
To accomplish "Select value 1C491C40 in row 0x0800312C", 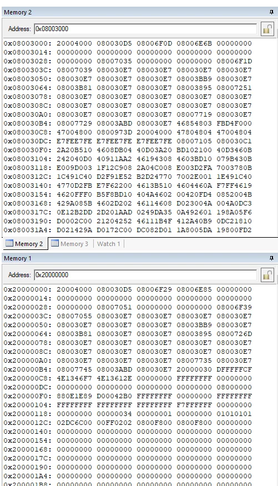I will click(x=74, y=177).
